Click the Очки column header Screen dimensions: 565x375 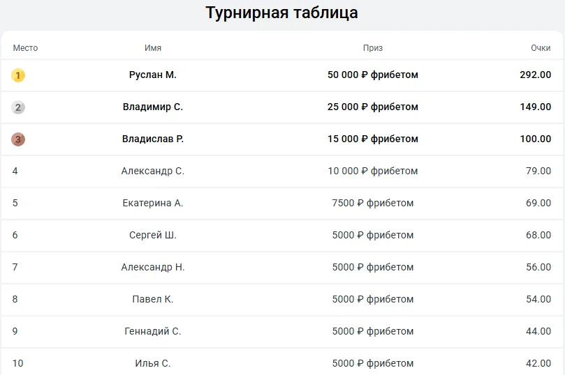pos(541,48)
